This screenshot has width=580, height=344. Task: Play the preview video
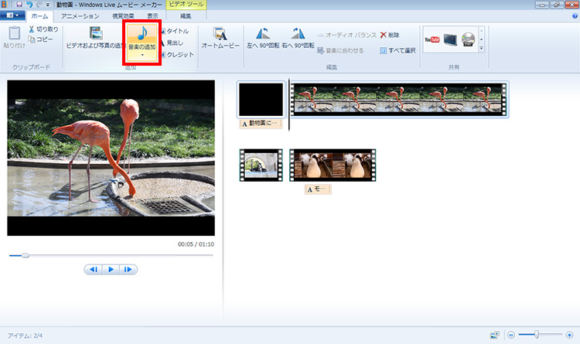point(111,270)
